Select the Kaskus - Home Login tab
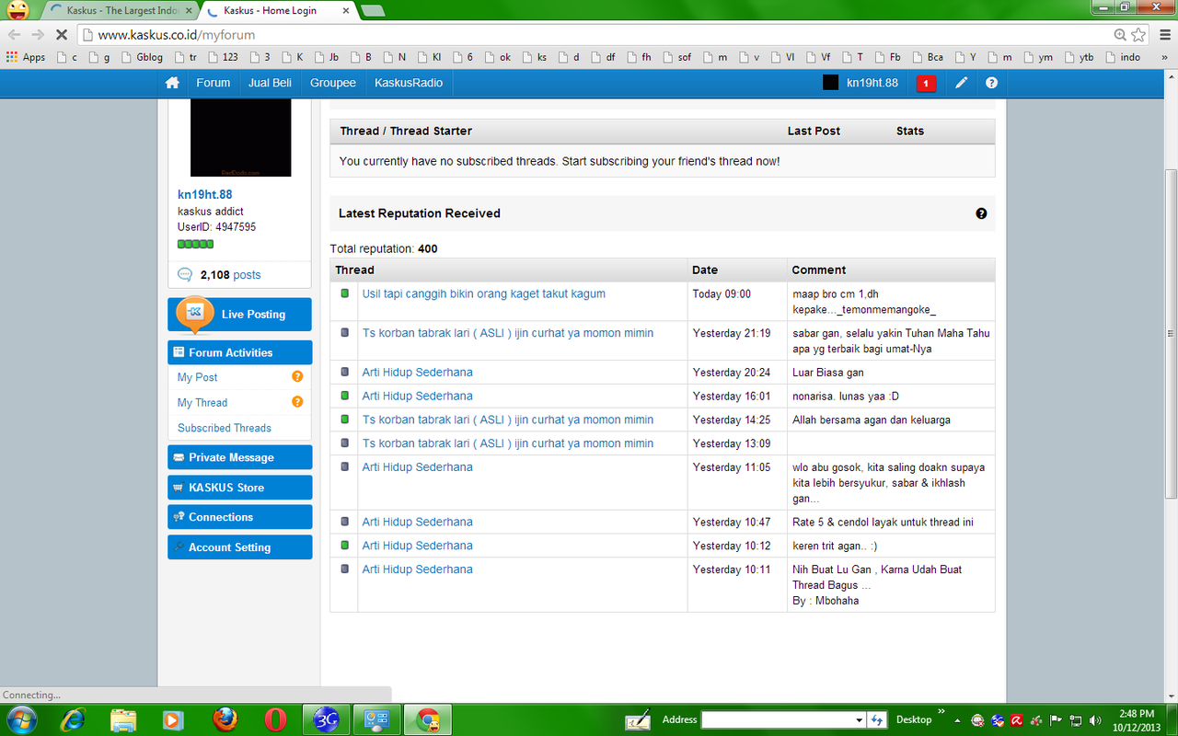The width and height of the screenshot is (1178, 736). click(x=276, y=11)
